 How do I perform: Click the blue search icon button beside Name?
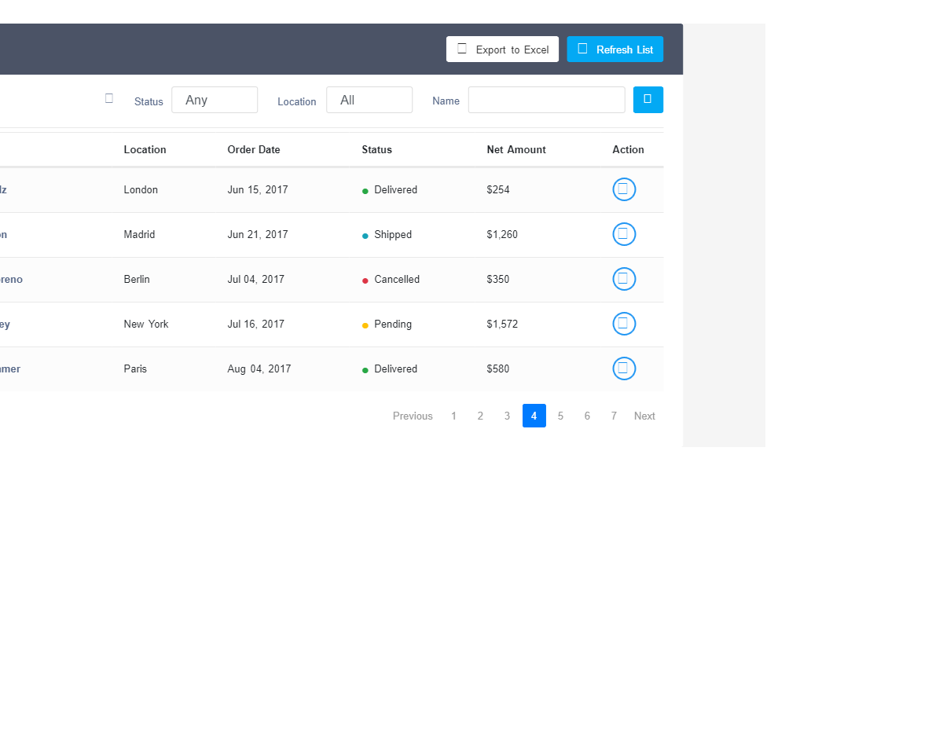pyautogui.click(x=648, y=100)
